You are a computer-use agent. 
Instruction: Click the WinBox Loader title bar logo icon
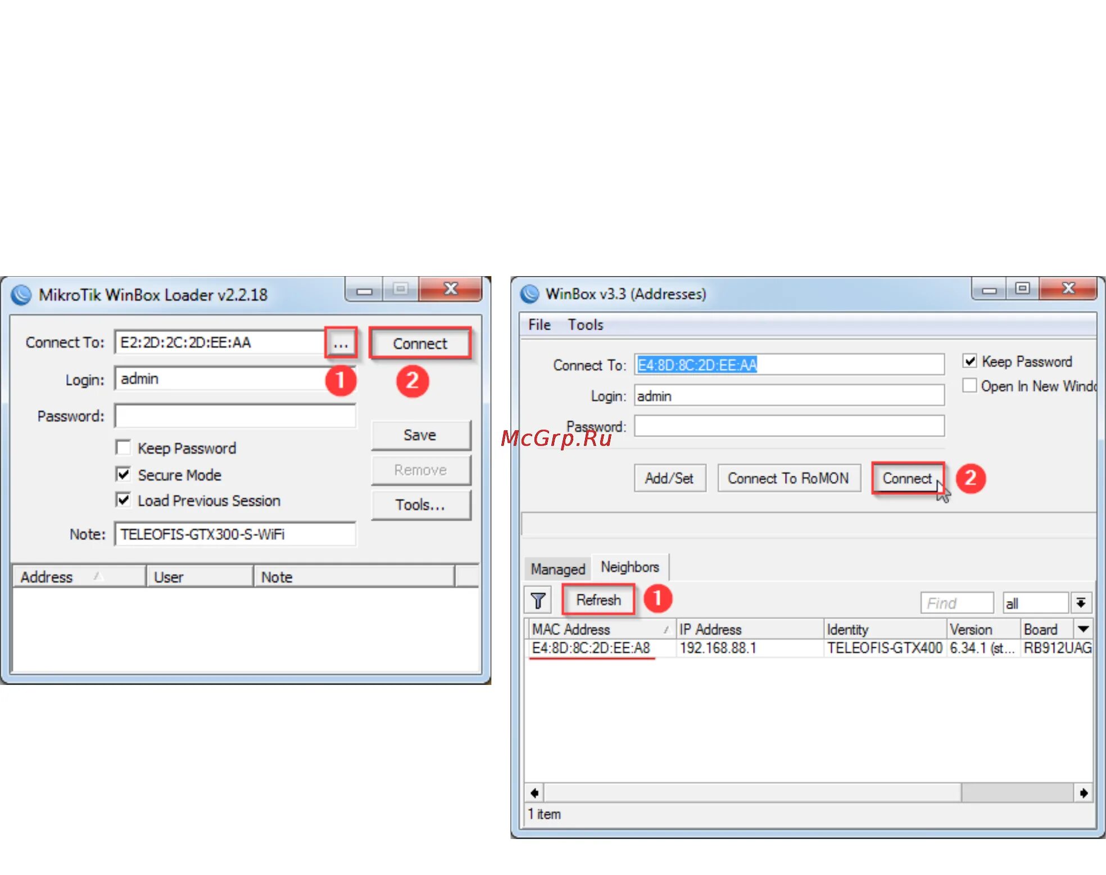pos(21,295)
